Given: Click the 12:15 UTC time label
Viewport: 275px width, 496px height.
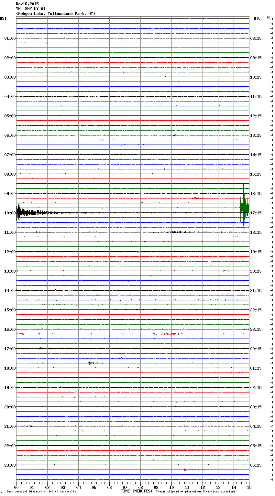Looking at the screenshot, I should (256, 116).
